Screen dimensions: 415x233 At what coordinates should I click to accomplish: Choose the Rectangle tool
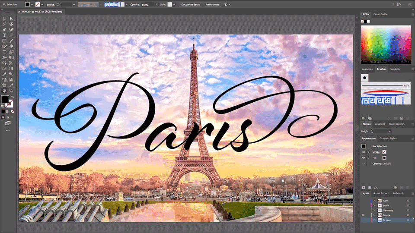4,41
